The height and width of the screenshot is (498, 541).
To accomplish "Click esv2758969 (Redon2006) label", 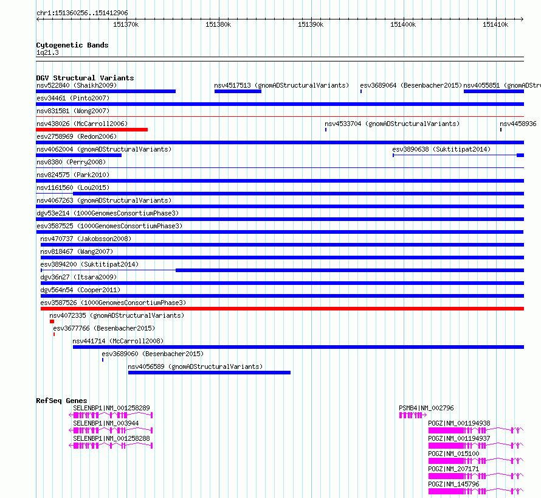I will [x=77, y=136].
